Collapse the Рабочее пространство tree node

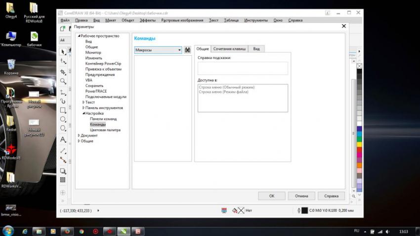coord(79,36)
